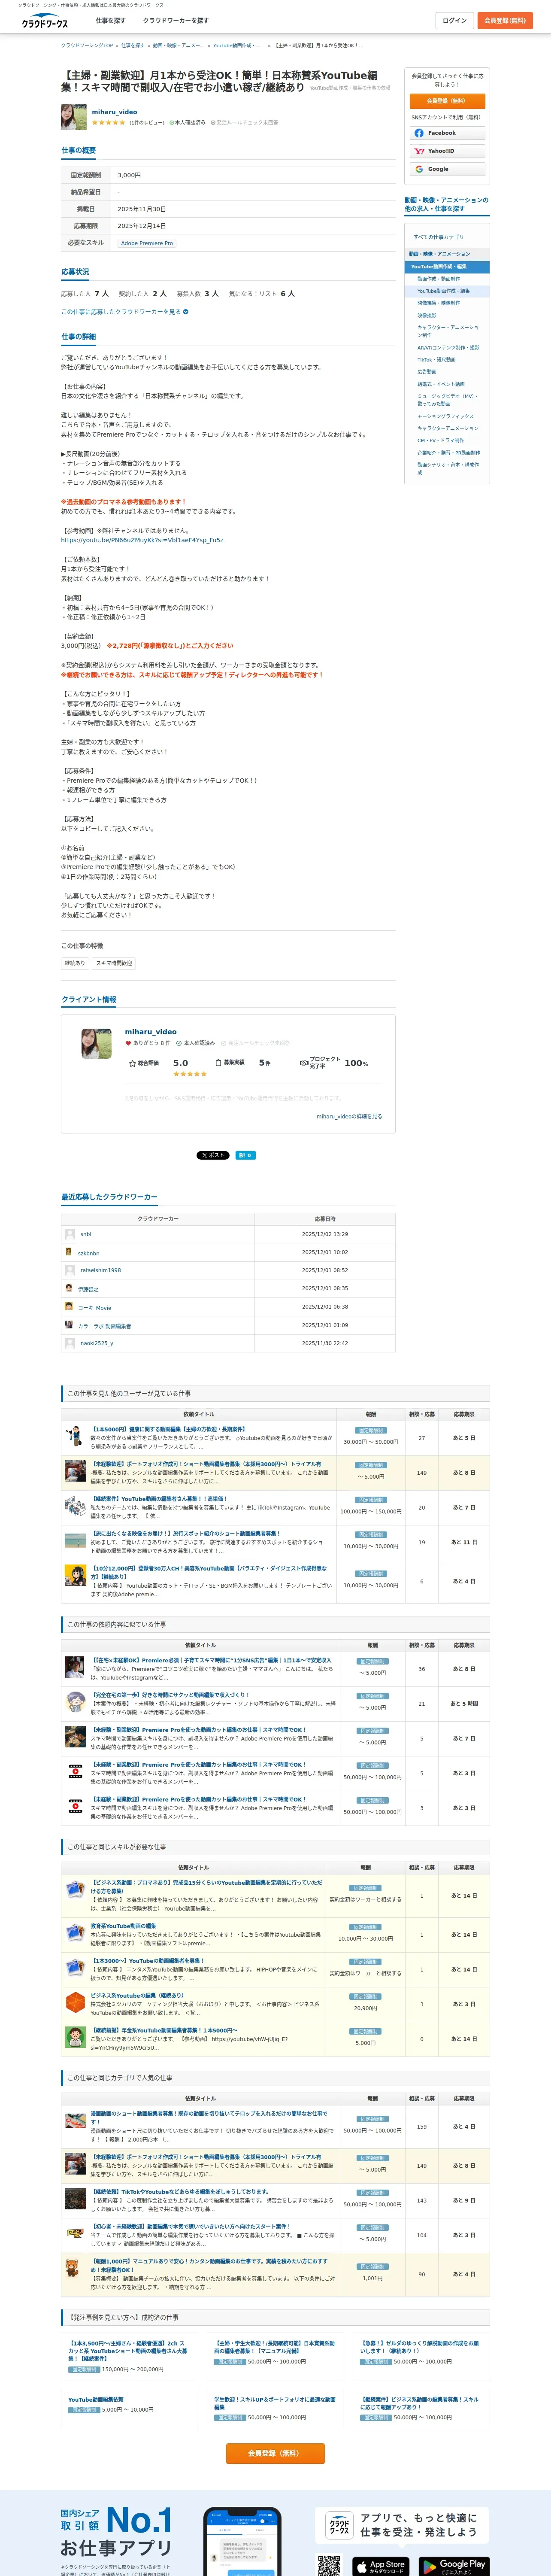Screen dimensions: 551x2576
Task: Select 動画作成・動画制作 sidebar category
Action: (439, 279)
